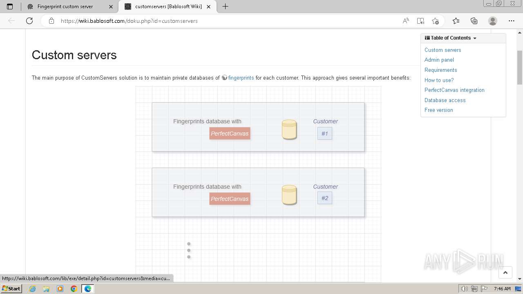Open media player icon on taskbar

[60, 289]
